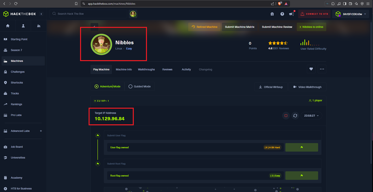
Task: Collapse the sidebar with chevron arrow
Action: pos(41,14)
